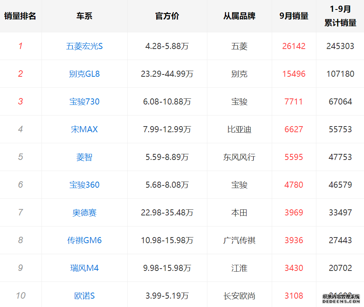Click the 从属品牌 column header
Screen dimensions: 364x307
point(239,16)
